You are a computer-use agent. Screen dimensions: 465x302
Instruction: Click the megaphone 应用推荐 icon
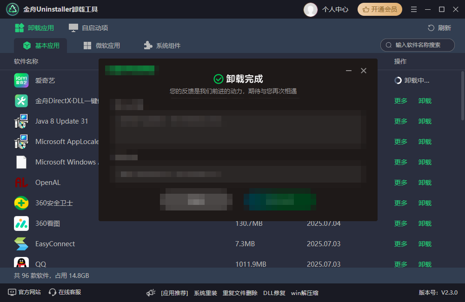pyautogui.click(x=151, y=293)
